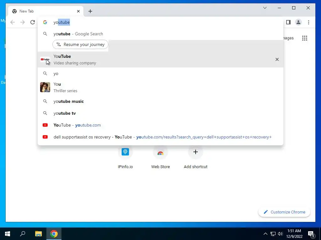Open Chrome's three-dot menu
The height and width of the screenshot is (240, 321).
point(308,22)
